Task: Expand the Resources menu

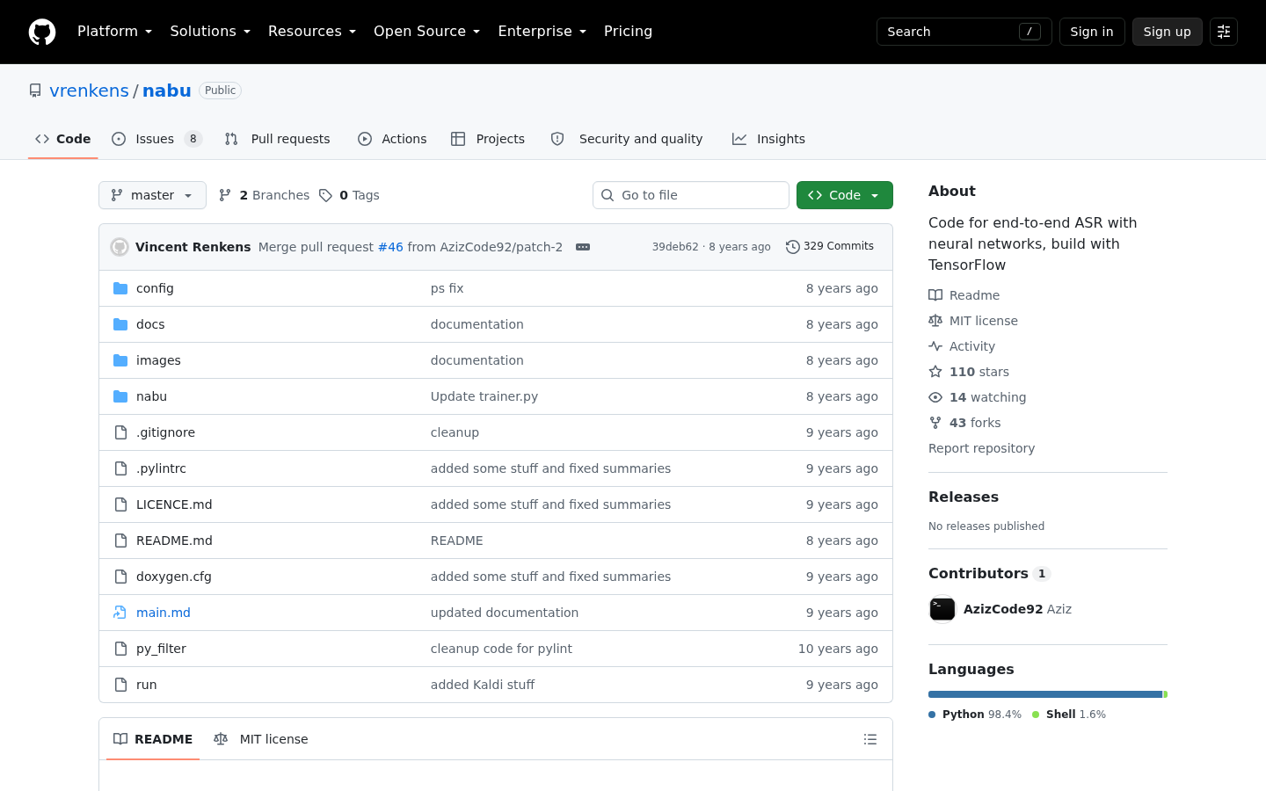Action: [312, 32]
